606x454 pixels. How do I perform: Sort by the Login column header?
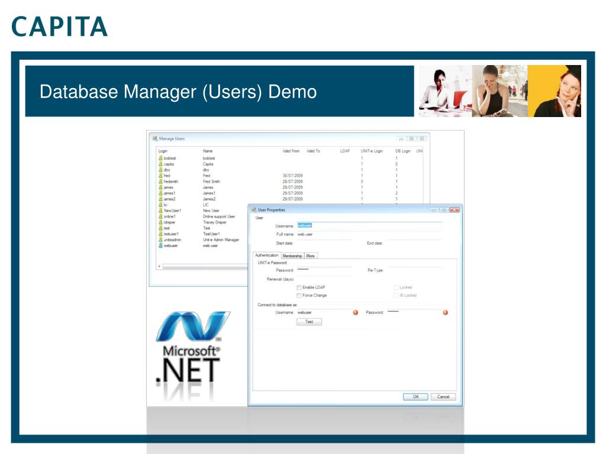coord(163,151)
